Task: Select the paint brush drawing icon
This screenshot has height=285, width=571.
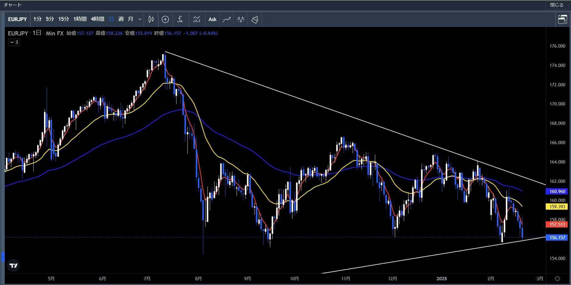Action: [x=255, y=19]
